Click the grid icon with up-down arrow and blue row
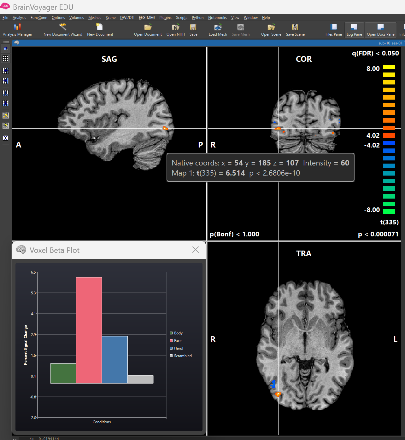This screenshot has height=440, width=405. (x=6, y=103)
